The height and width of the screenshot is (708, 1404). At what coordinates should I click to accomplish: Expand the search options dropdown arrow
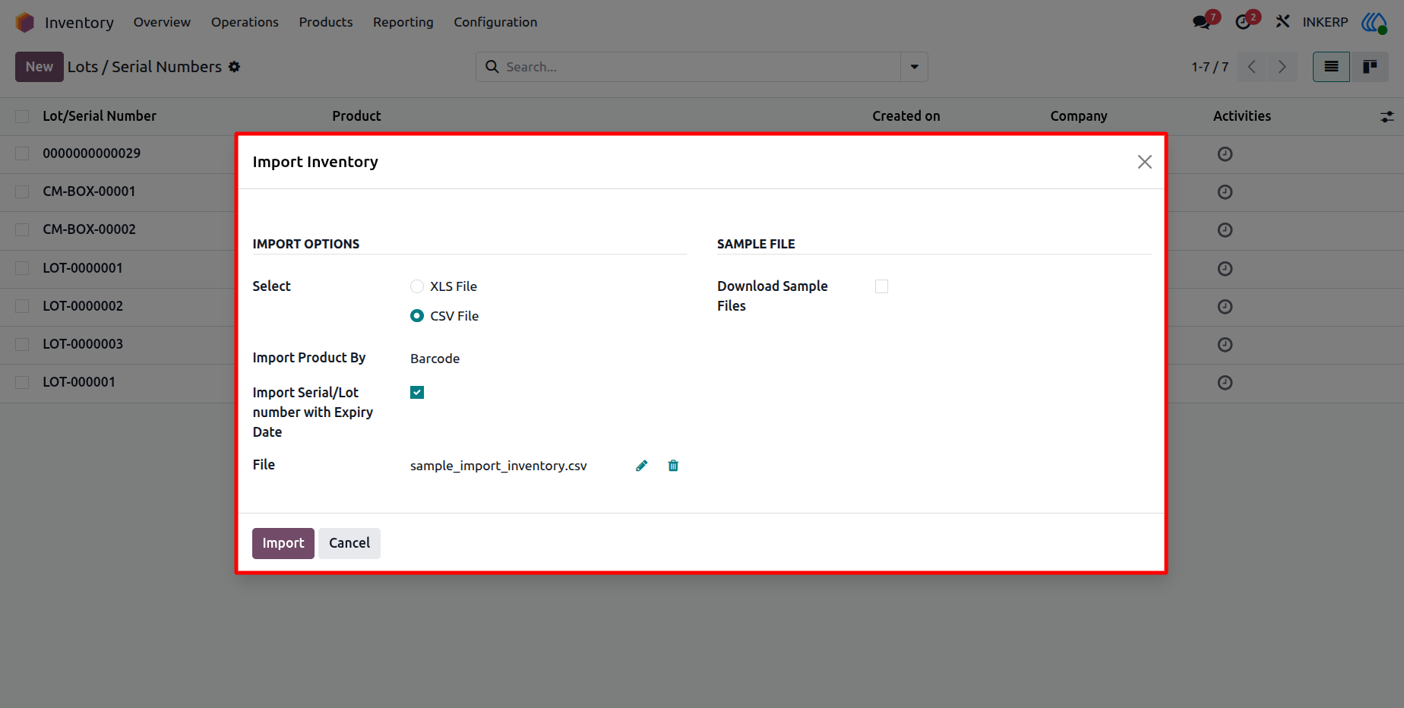click(914, 67)
